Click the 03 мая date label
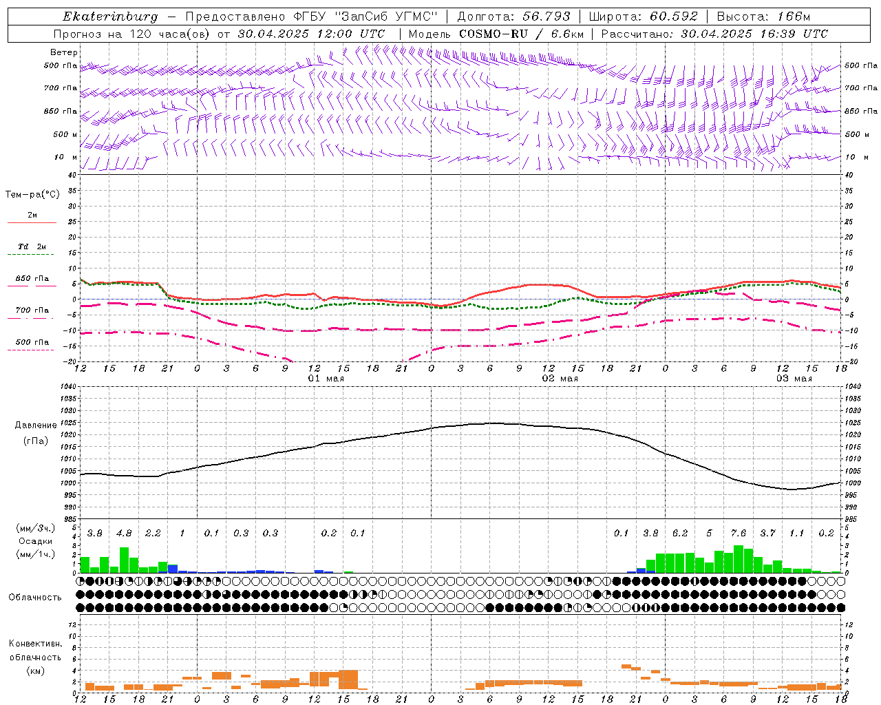The image size is (881, 705). pyautogui.click(x=794, y=379)
